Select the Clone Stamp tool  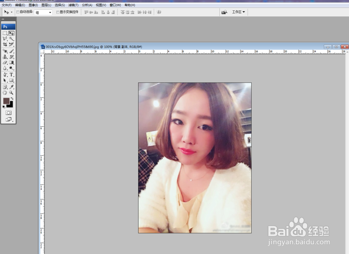click(5, 57)
